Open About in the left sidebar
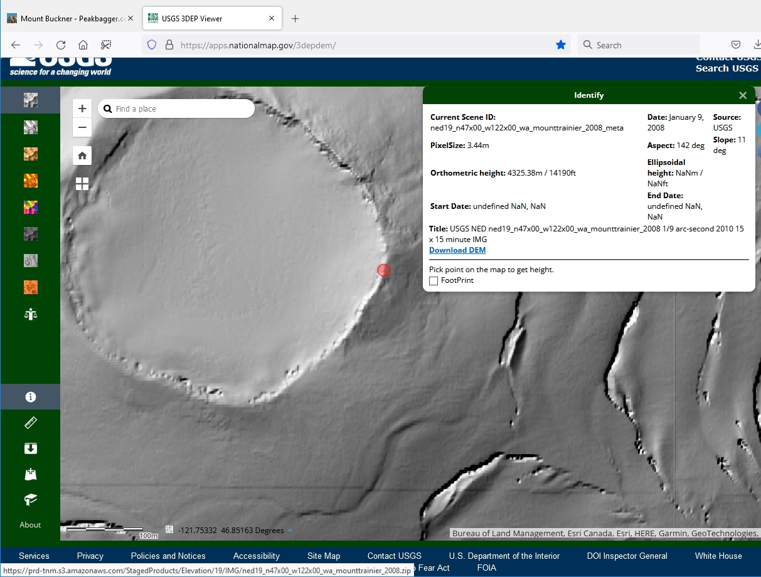Screen dimensions: 761x577 tap(30, 525)
